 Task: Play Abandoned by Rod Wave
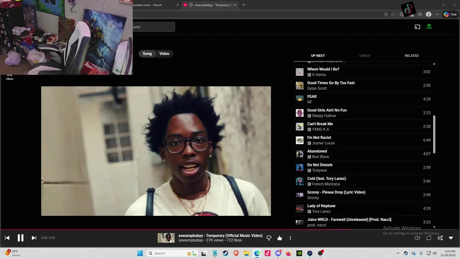click(363, 154)
